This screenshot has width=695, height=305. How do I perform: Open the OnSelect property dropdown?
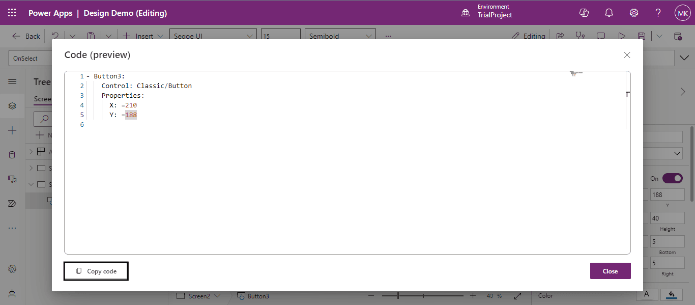pyautogui.click(x=30, y=59)
